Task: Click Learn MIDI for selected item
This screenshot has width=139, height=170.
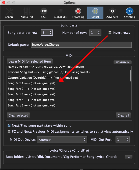Action: pyautogui.click(x=30, y=62)
